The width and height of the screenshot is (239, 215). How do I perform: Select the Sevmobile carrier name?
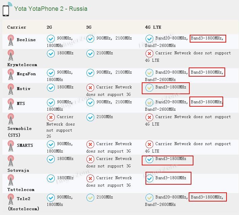[x=20, y=132]
